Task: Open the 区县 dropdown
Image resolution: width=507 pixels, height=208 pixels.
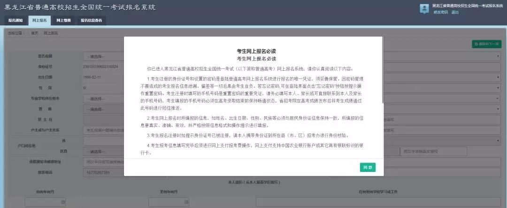Action: [x=103, y=151]
